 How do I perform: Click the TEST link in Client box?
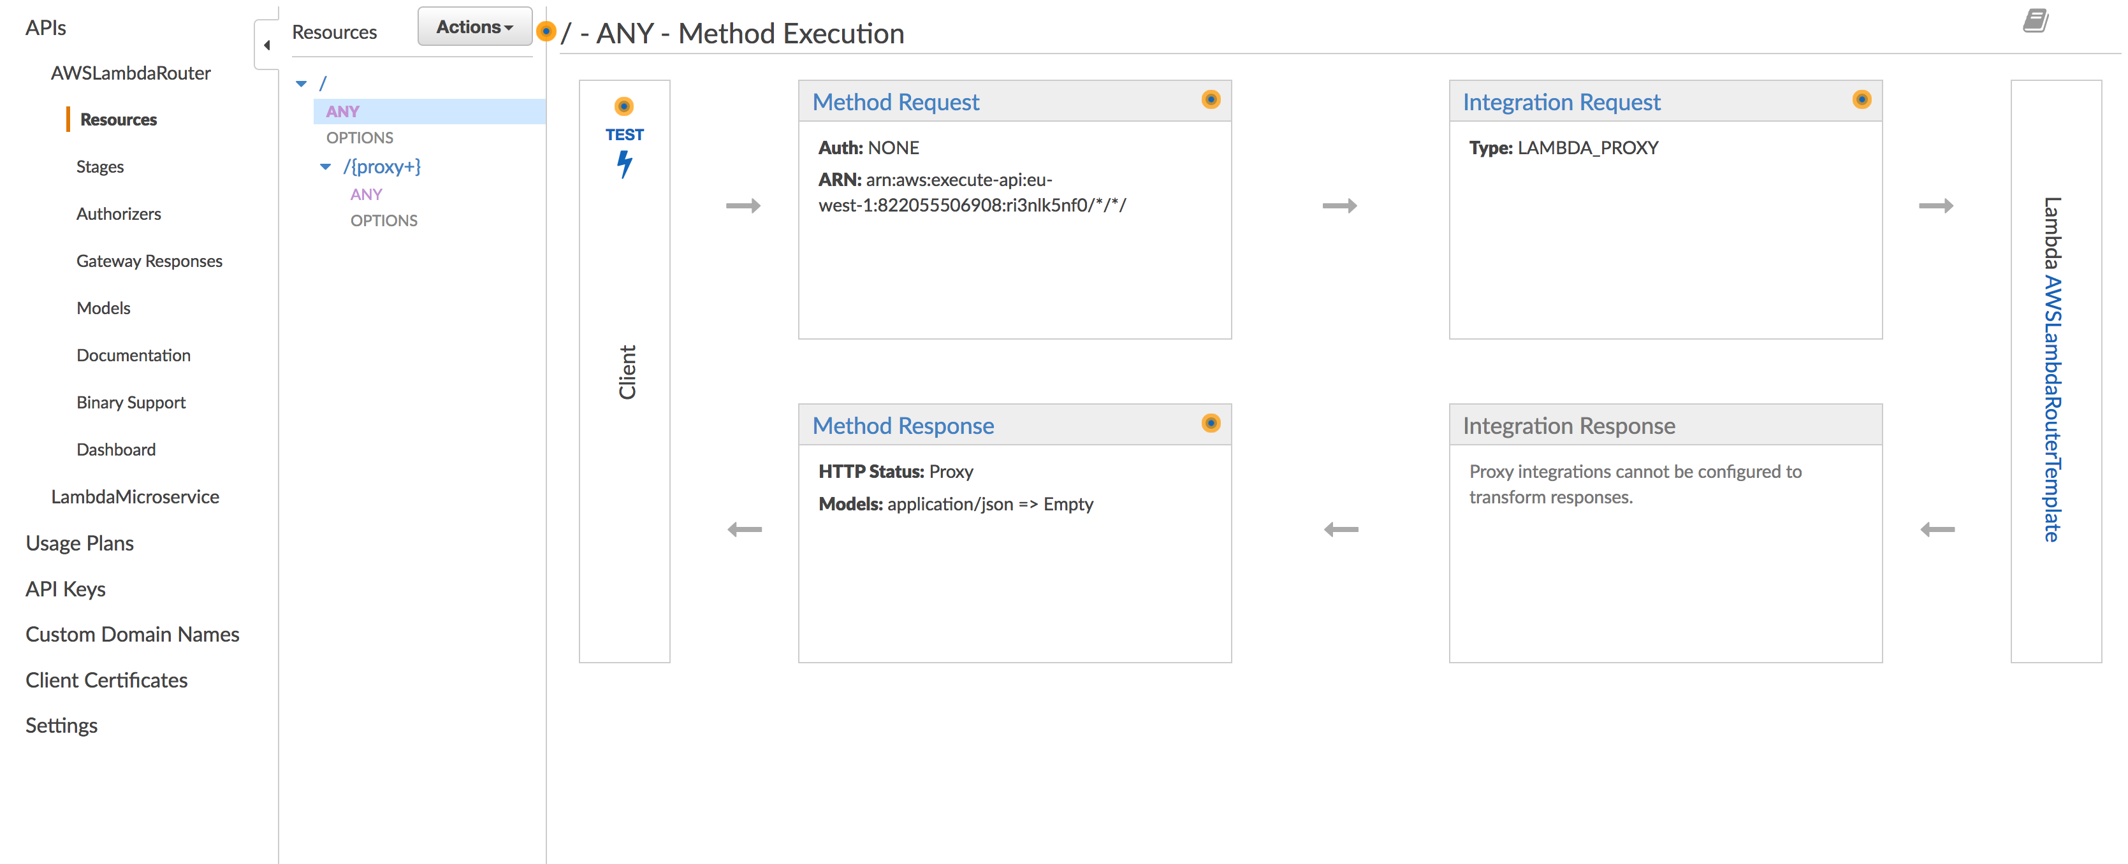click(x=623, y=134)
